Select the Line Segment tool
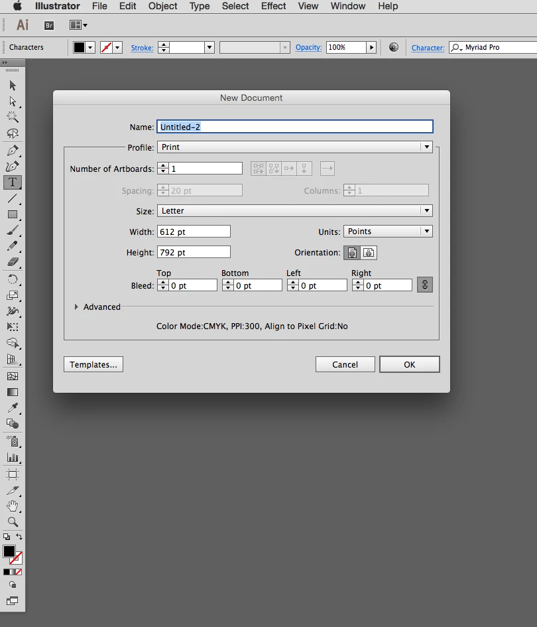Image resolution: width=537 pixels, height=627 pixels. (13, 198)
